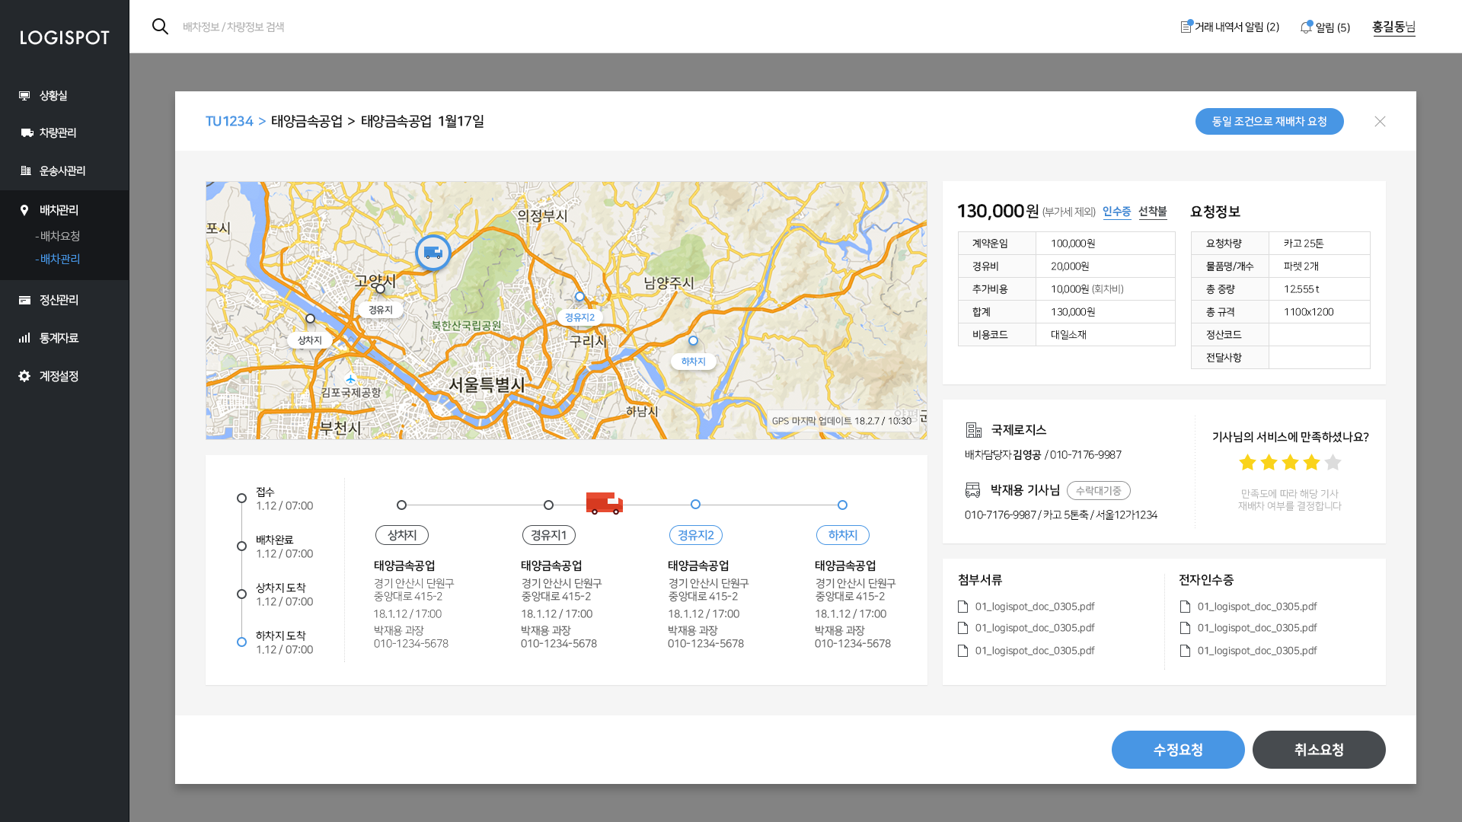
Task: Click the red truck on route timeline
Action: [x=604, y=503]
